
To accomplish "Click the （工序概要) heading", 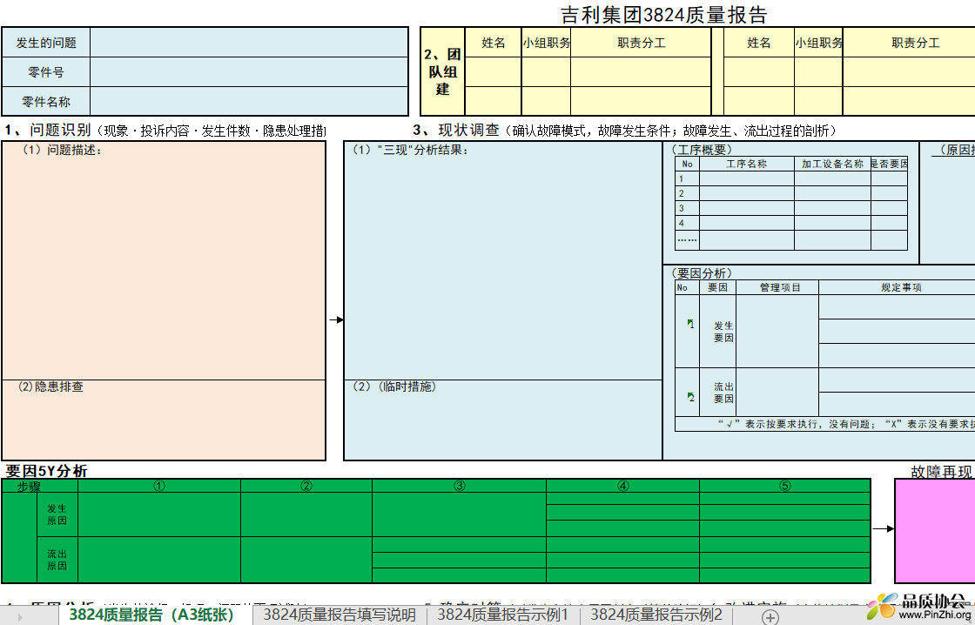I will tap(702, 150).
